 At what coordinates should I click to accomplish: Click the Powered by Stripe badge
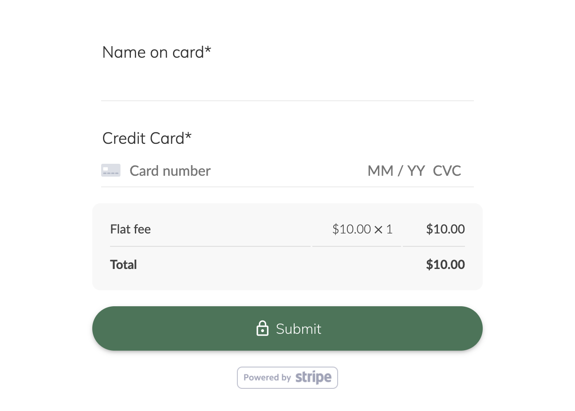pos(287,378)
